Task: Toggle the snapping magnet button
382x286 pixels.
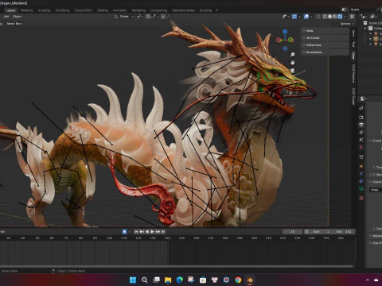Action: coord(148,17)
